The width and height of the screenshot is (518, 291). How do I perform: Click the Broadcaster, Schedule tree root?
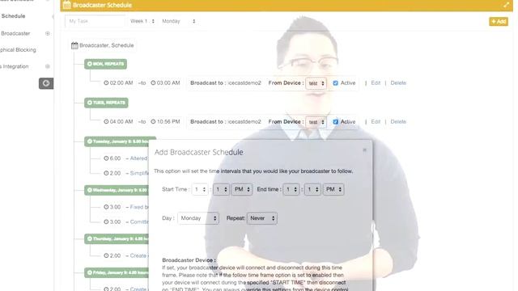(x=103, y=45)
